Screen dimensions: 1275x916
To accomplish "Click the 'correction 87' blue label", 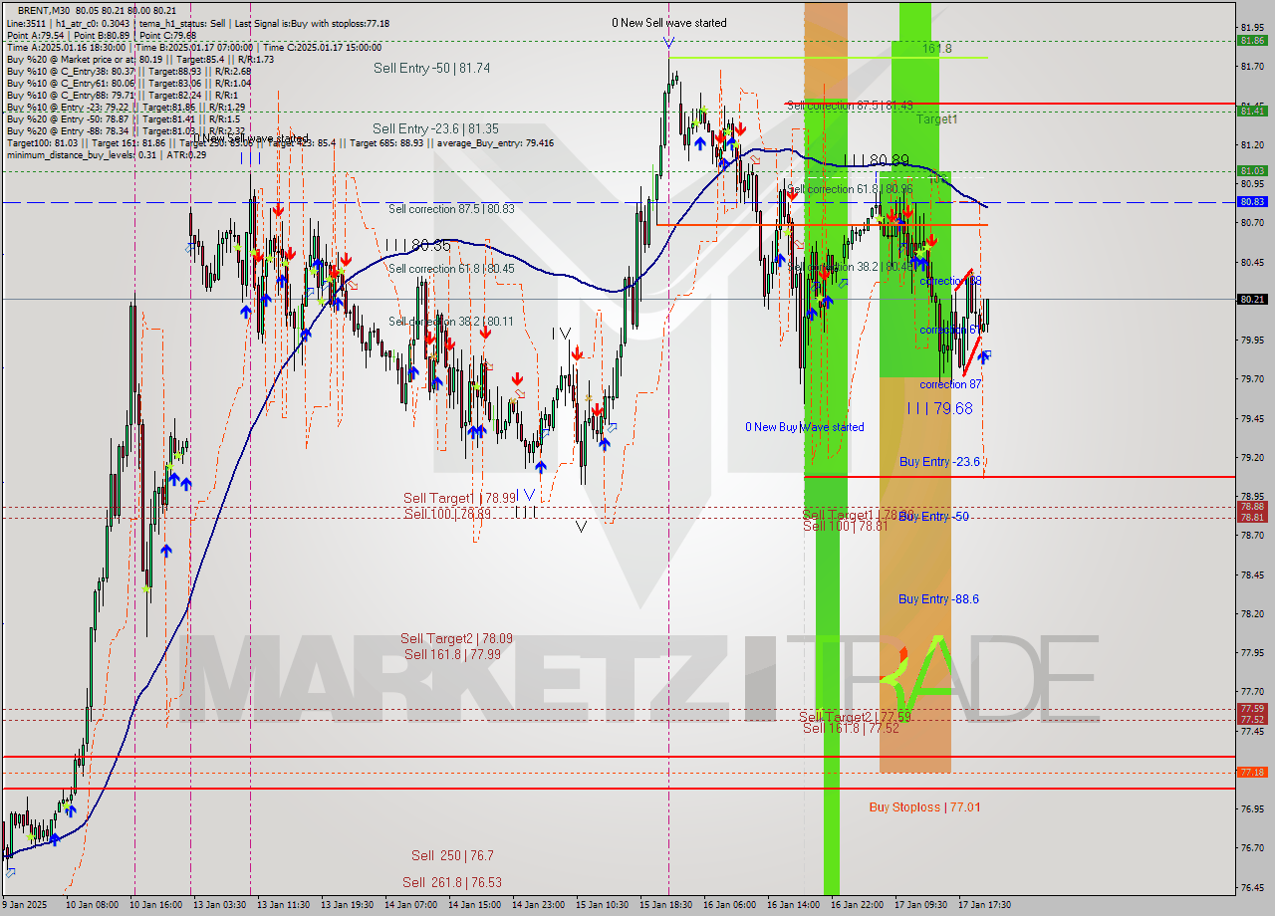I will (950, 384).
